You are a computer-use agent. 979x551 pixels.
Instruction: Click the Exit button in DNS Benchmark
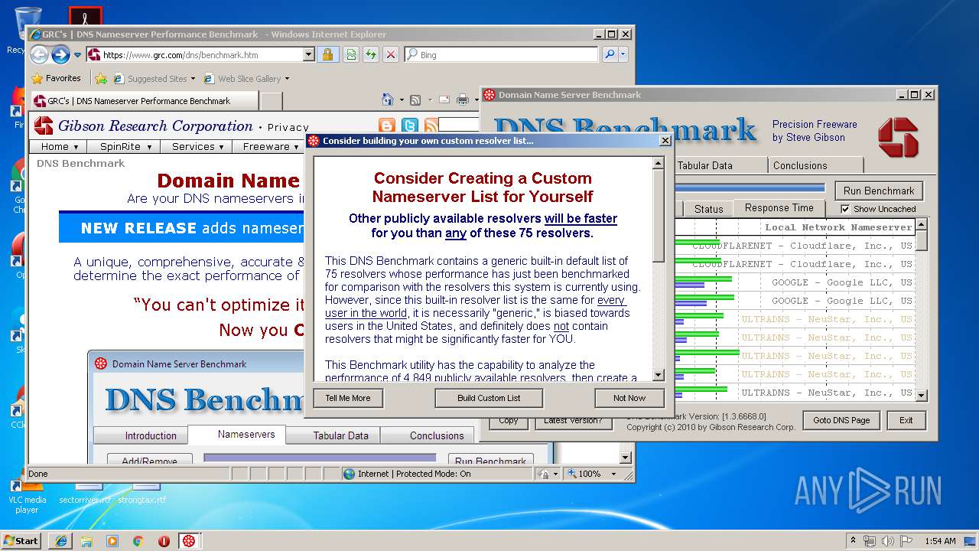(906, 420)
